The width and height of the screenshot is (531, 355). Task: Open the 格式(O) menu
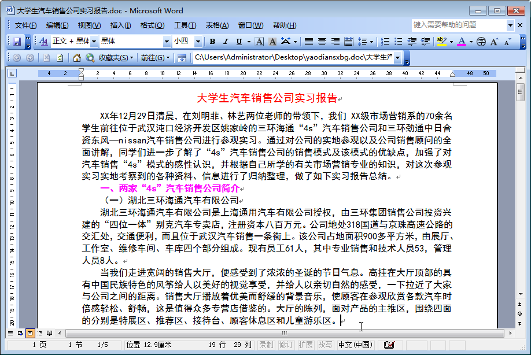pos(152,25)
